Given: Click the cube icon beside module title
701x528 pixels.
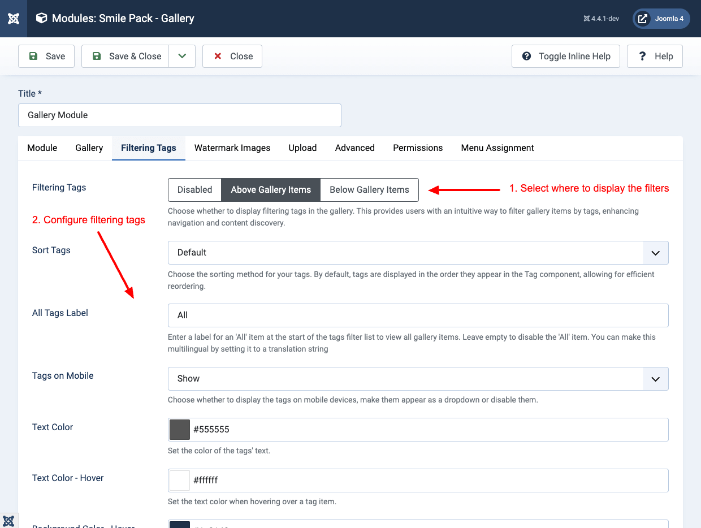Looking at the screenshot, I should coord(41,19).
